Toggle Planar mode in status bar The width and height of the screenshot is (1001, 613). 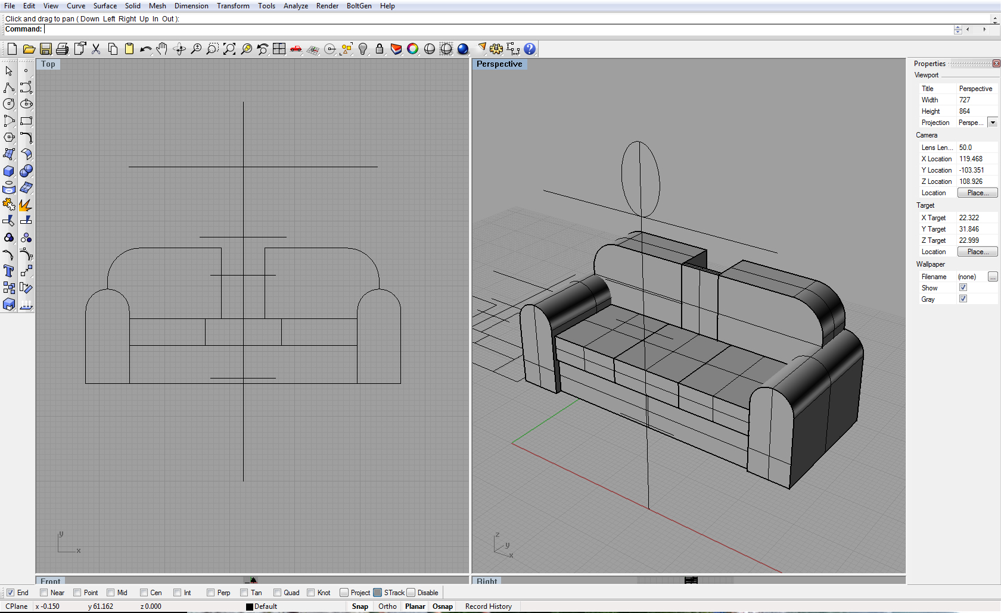[415, 606]
